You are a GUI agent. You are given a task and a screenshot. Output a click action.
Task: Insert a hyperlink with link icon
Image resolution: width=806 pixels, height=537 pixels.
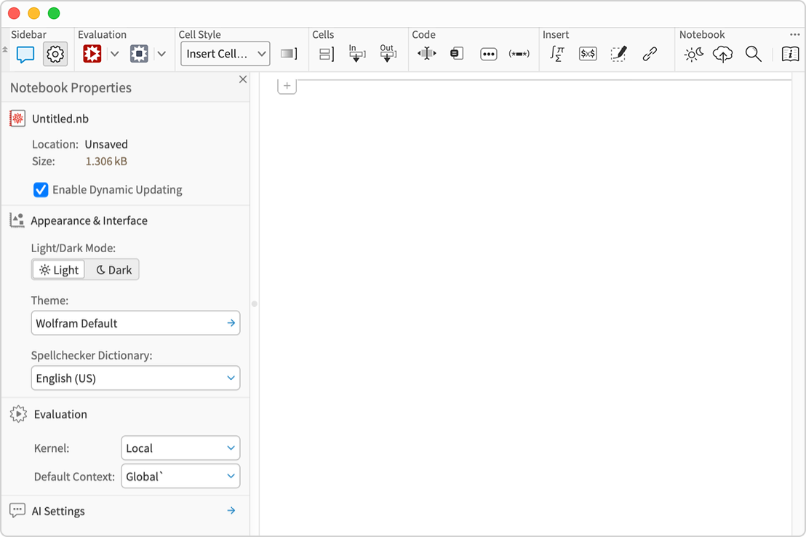pos(650,54)
